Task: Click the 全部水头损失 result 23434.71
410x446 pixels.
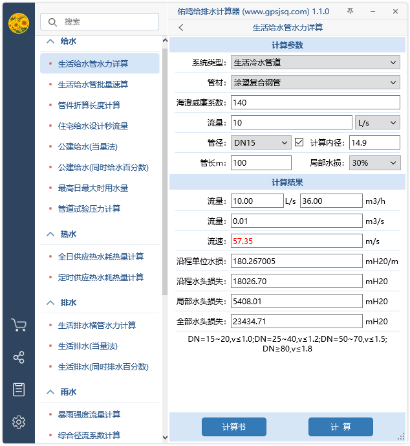Action: tap(297, 321)
